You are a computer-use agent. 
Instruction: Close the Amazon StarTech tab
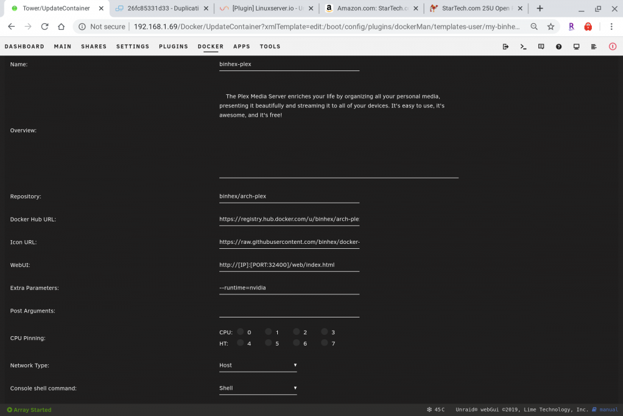tap(416, 8)
